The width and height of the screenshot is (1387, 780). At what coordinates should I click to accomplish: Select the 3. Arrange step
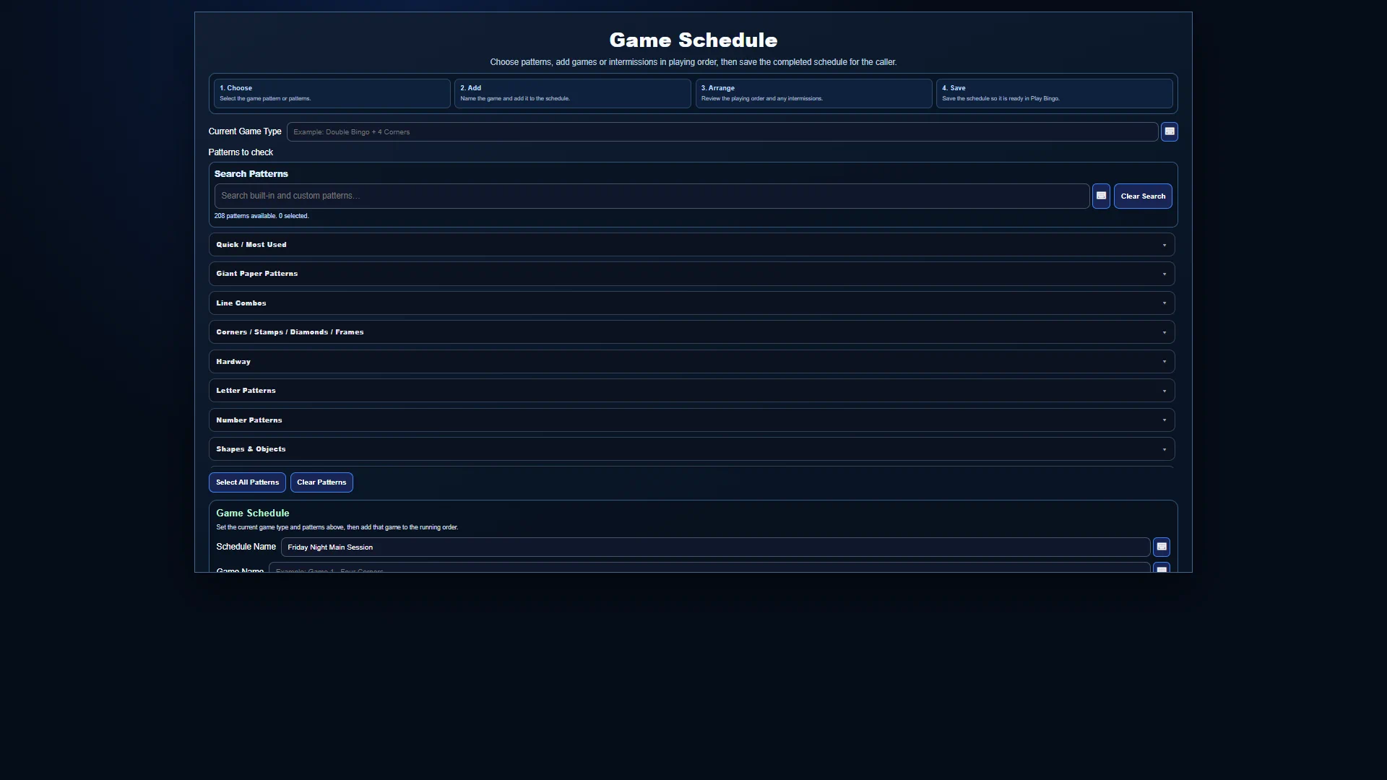(813, 93)
